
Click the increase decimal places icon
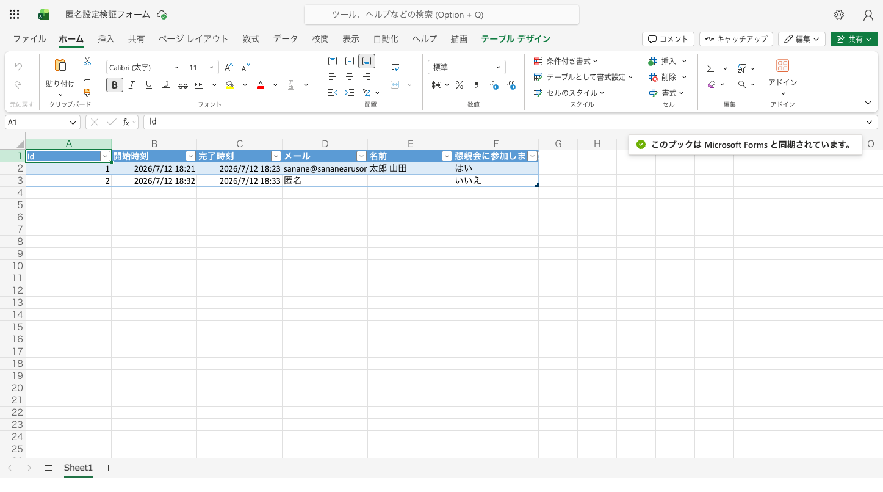511,85
